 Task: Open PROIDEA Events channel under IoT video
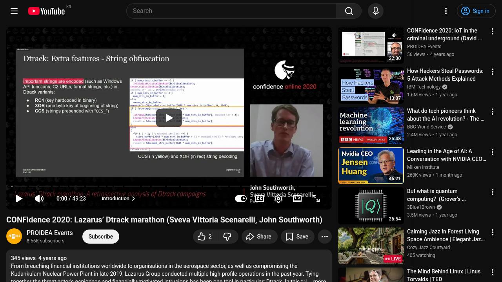[x=424, y=47]
